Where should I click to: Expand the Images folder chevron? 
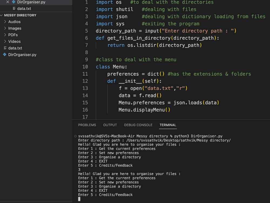pos(5,28)
